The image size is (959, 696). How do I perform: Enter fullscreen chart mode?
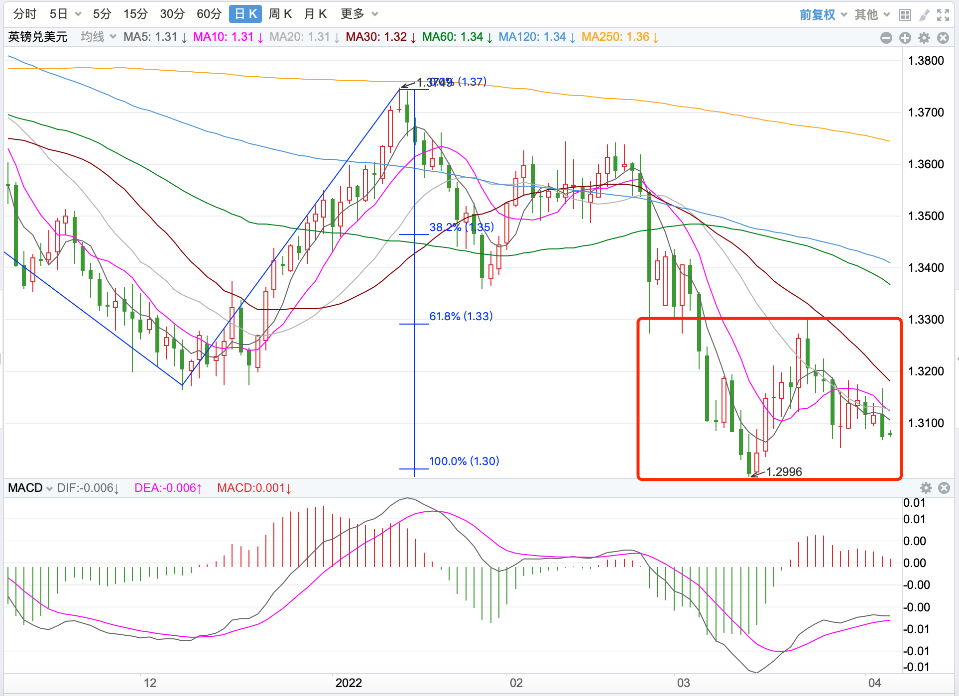943,15
